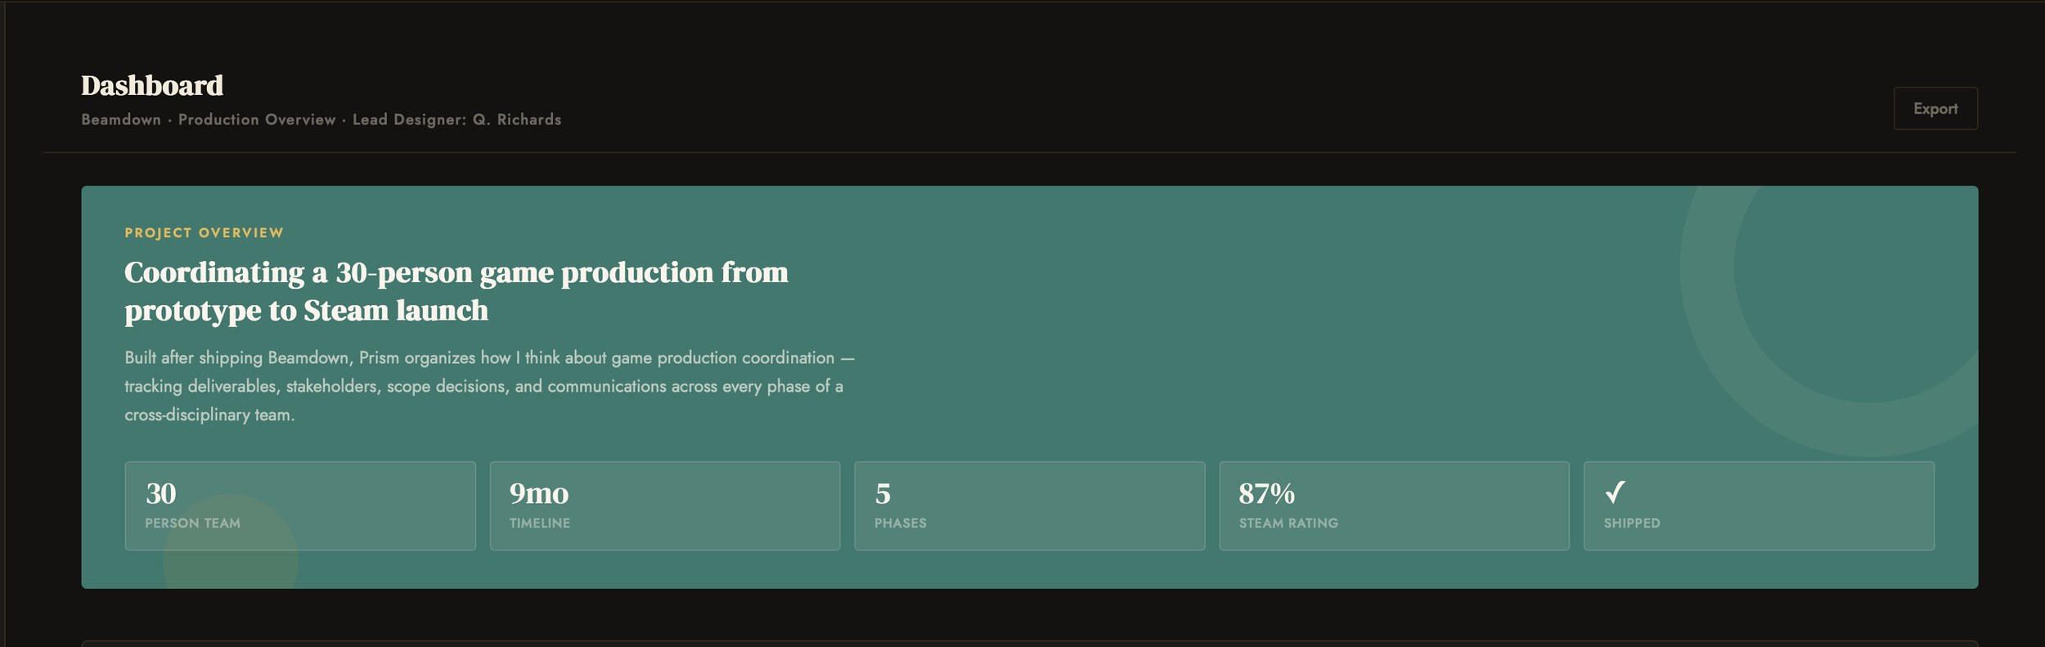The height and width of the screenshot is (647, 2045).
Task: Click the 'STEAM RATING' label
Action: pos(1288,523)
